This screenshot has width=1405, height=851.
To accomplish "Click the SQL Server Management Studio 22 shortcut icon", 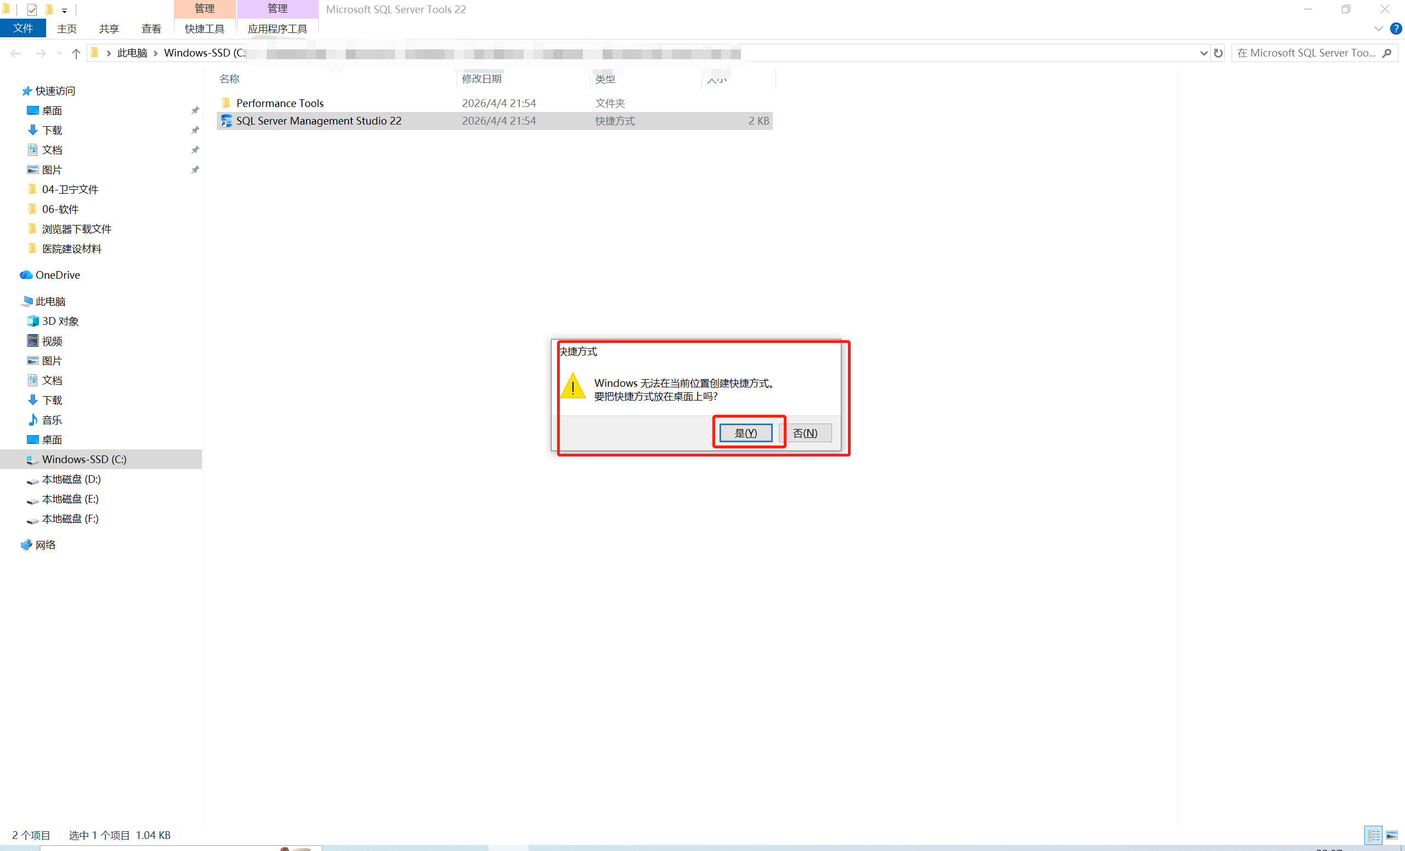I will (226, 121).
